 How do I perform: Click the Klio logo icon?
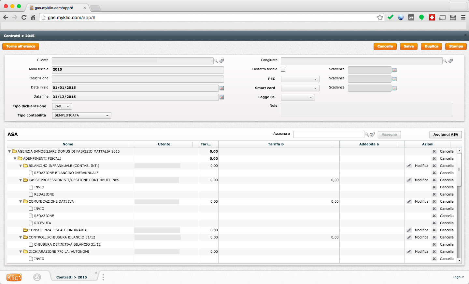pyautogui.click(x=14, y=277)
